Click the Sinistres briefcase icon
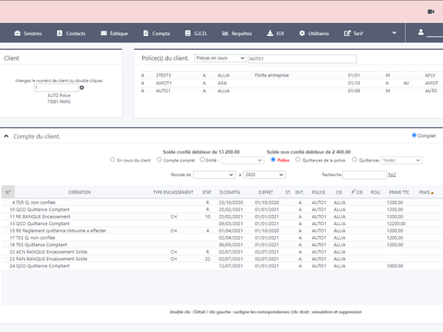Image resolution: width=443 pixels, height=332 pixels. [x=18, y=33]
